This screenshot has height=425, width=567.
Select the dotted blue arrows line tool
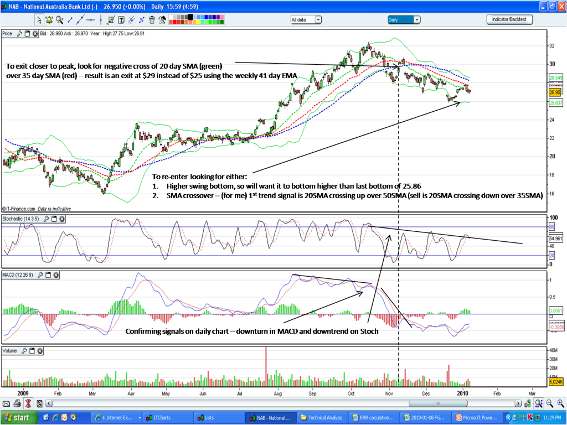coord(142,20)
